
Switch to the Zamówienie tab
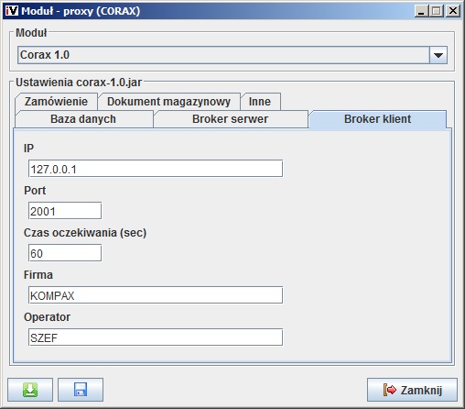56,102
